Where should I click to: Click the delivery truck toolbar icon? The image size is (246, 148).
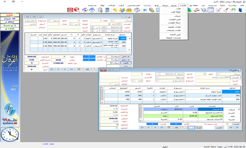coord(151,10)
